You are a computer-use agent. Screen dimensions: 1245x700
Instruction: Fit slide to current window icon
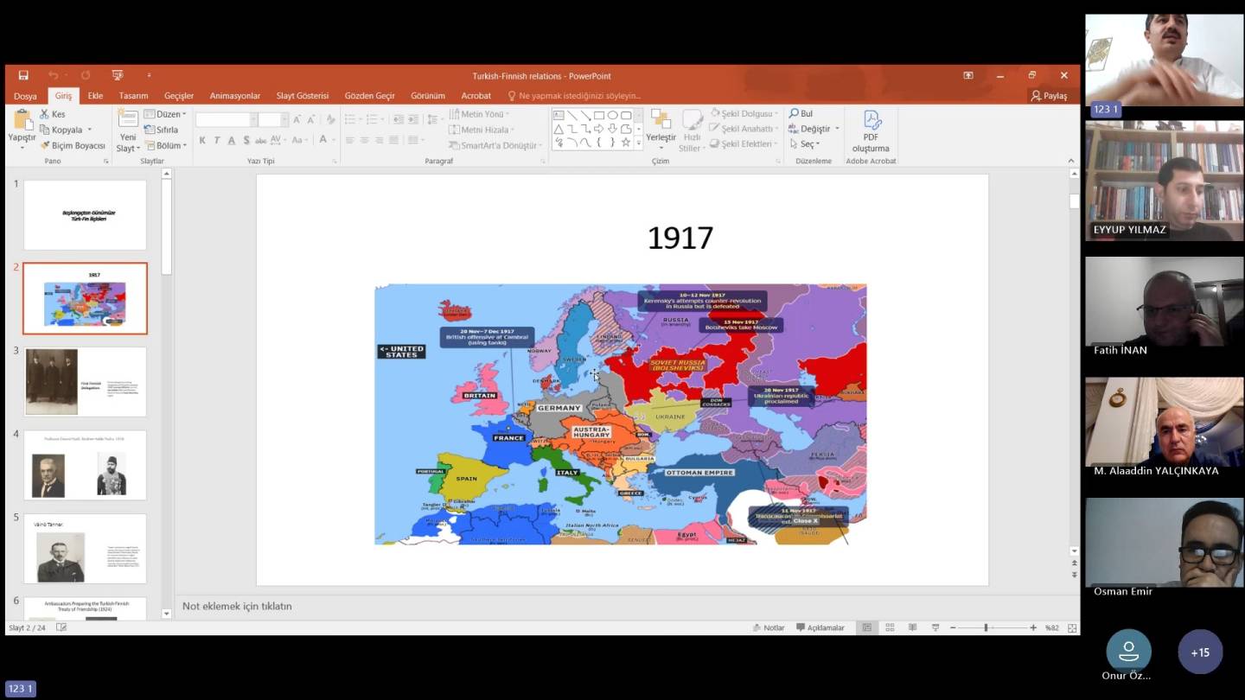point(1072,627)
